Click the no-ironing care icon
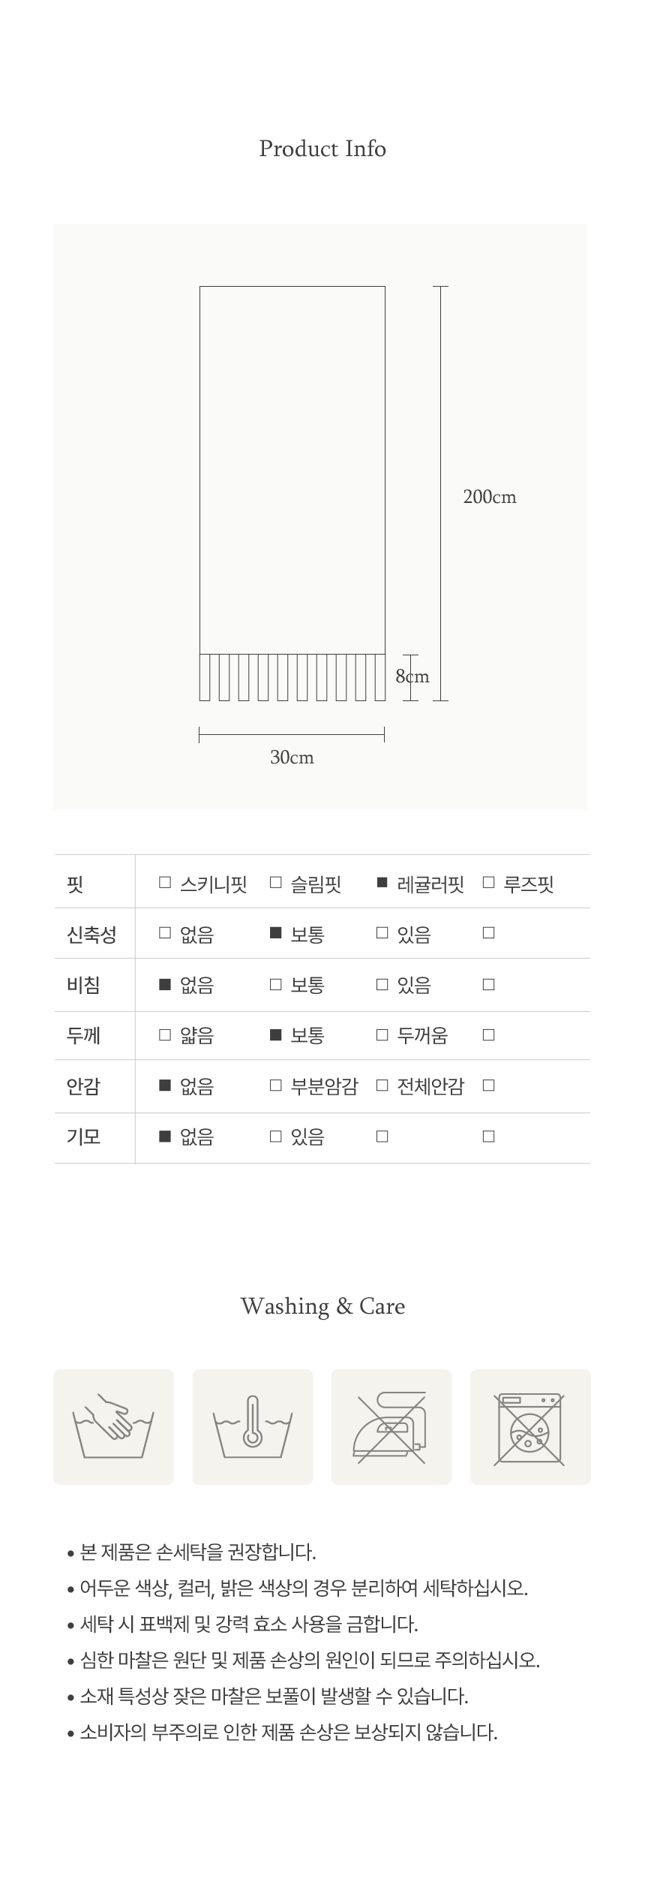Image resolution: width=645 pixels, height=1882 pixels. (x=391, y=1426)
